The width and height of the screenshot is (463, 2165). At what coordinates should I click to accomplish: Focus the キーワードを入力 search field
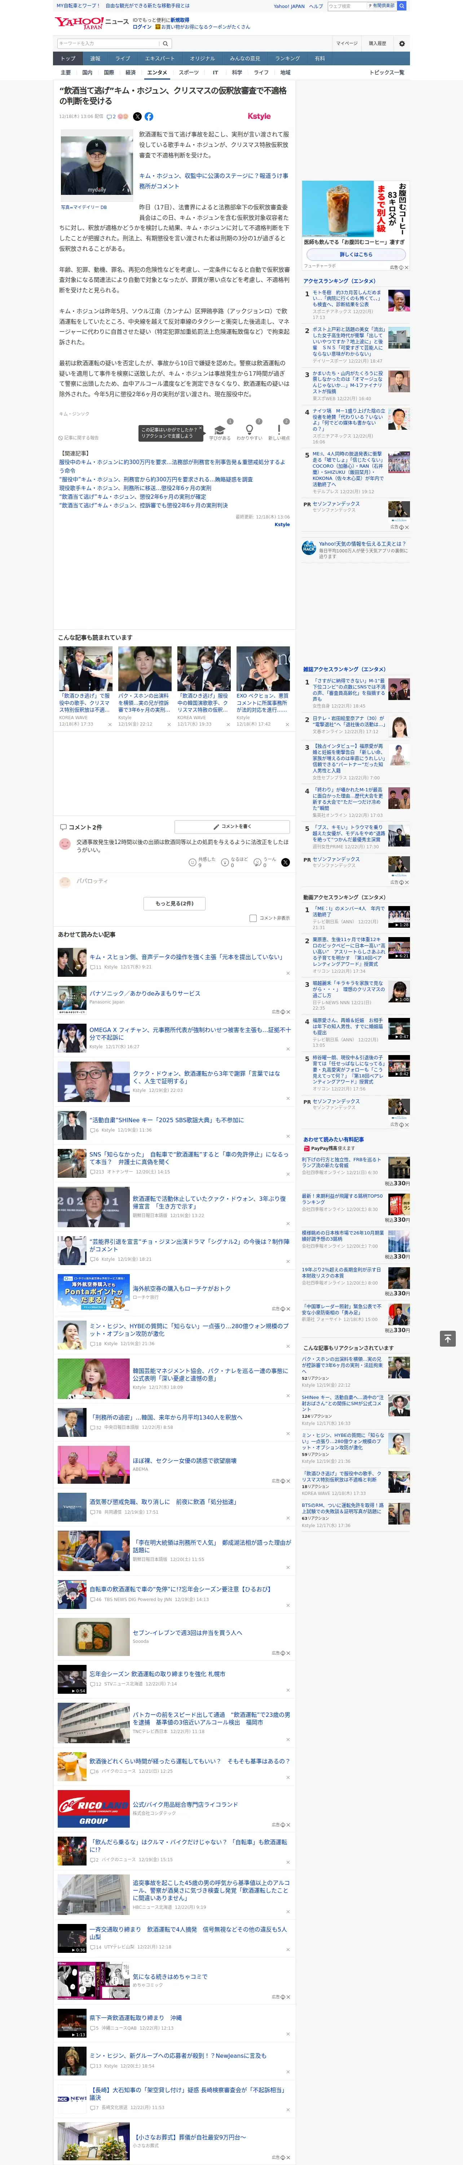pyautogui.click(x=107, y=44)
